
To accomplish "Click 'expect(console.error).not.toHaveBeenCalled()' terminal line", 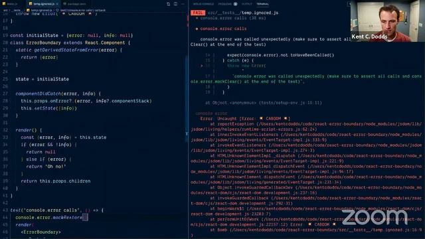I will 280,55.
